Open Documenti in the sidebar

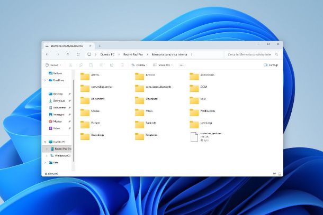point(58,108)
